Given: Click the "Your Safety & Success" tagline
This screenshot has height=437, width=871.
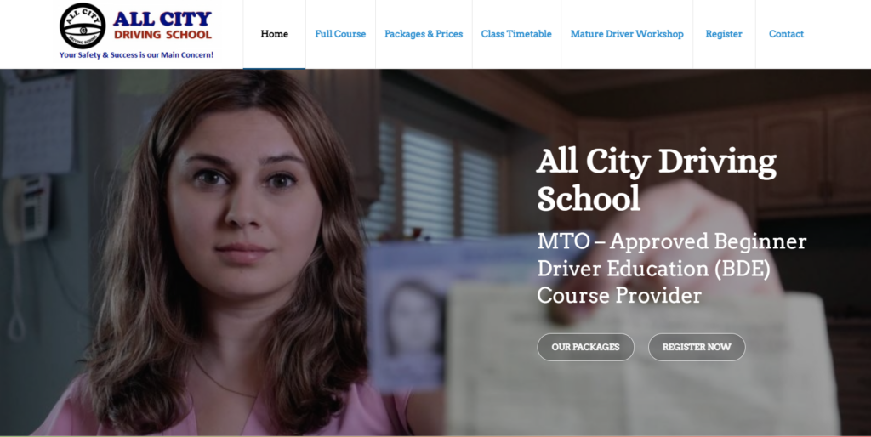Looking at the screenshot, I should (x=136, y=55).
